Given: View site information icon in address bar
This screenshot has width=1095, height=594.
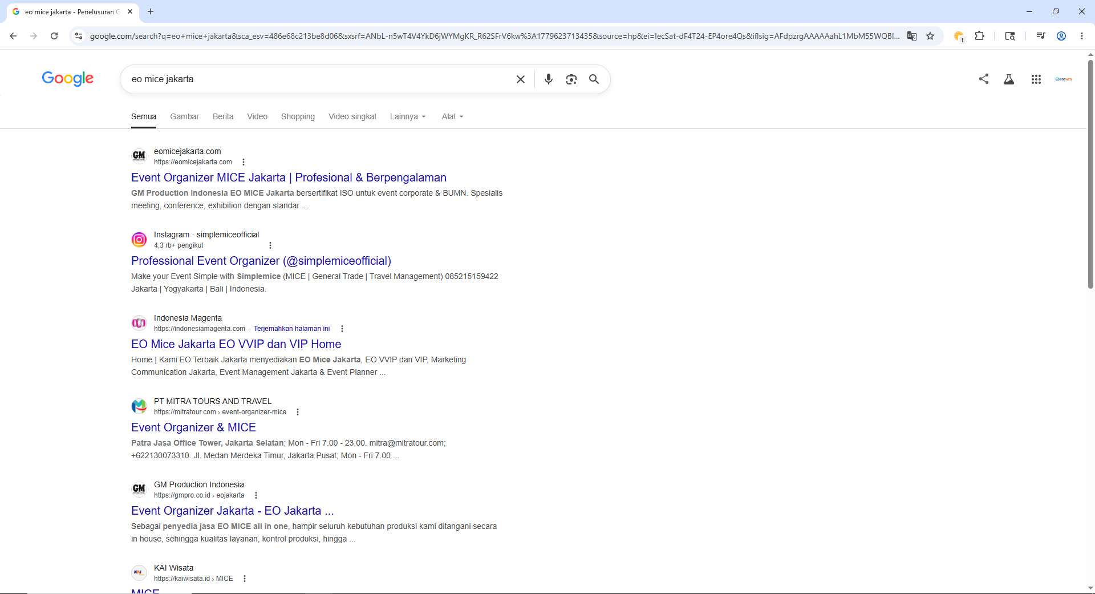Looking at the screenshot, I should 79,36.
